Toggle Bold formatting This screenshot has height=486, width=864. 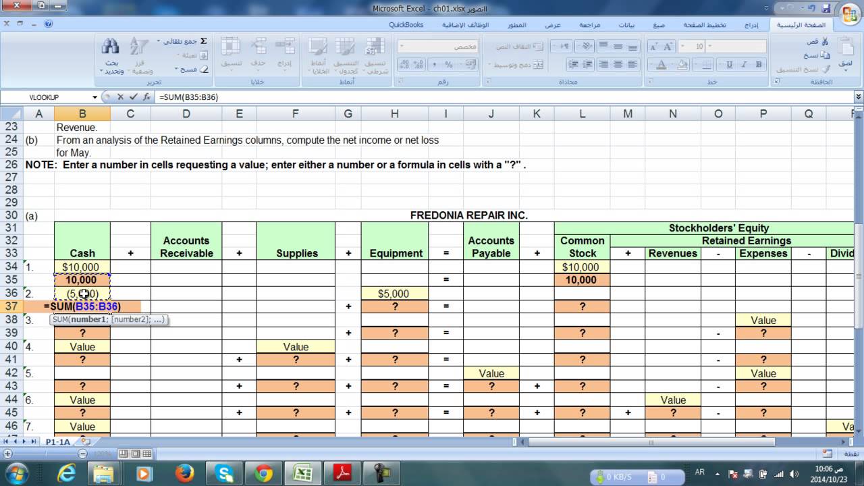coord(759,65)
